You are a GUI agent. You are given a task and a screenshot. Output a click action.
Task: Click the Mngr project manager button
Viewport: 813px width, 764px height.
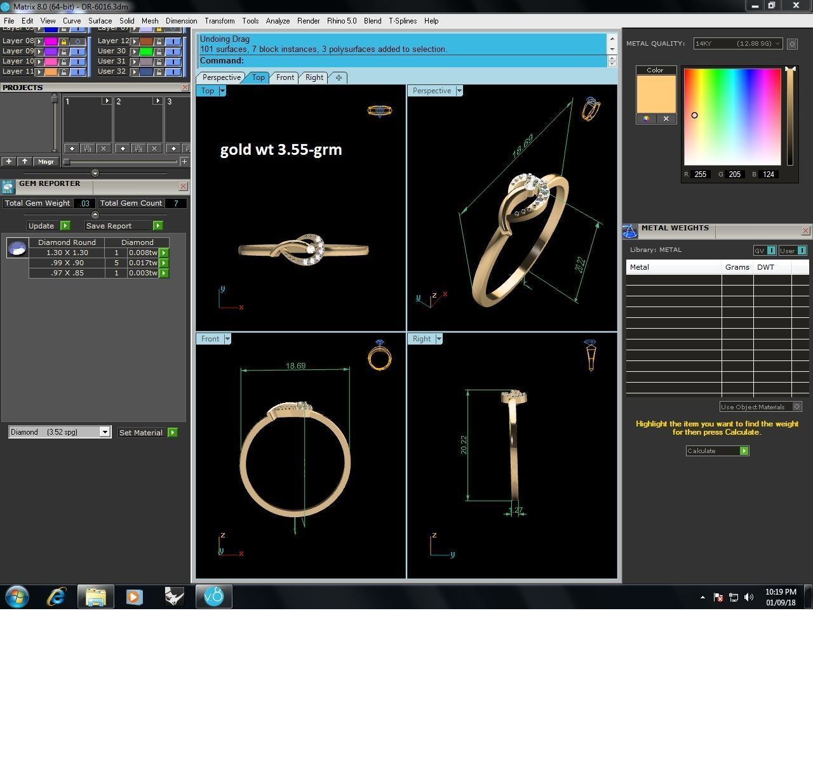point(46,162)
